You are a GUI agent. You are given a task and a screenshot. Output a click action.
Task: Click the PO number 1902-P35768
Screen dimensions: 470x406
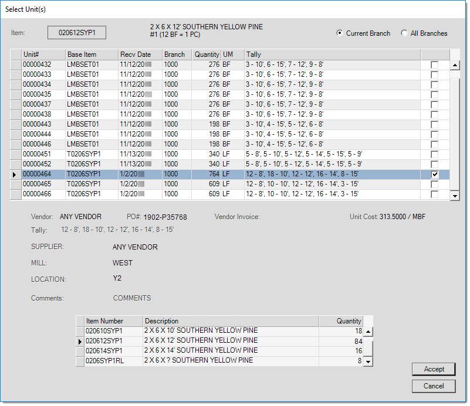pyautogui.click(x=165, y=217)
